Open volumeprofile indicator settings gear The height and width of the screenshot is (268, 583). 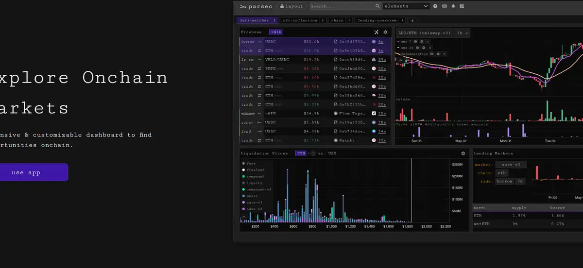click(x=438, y=54)
